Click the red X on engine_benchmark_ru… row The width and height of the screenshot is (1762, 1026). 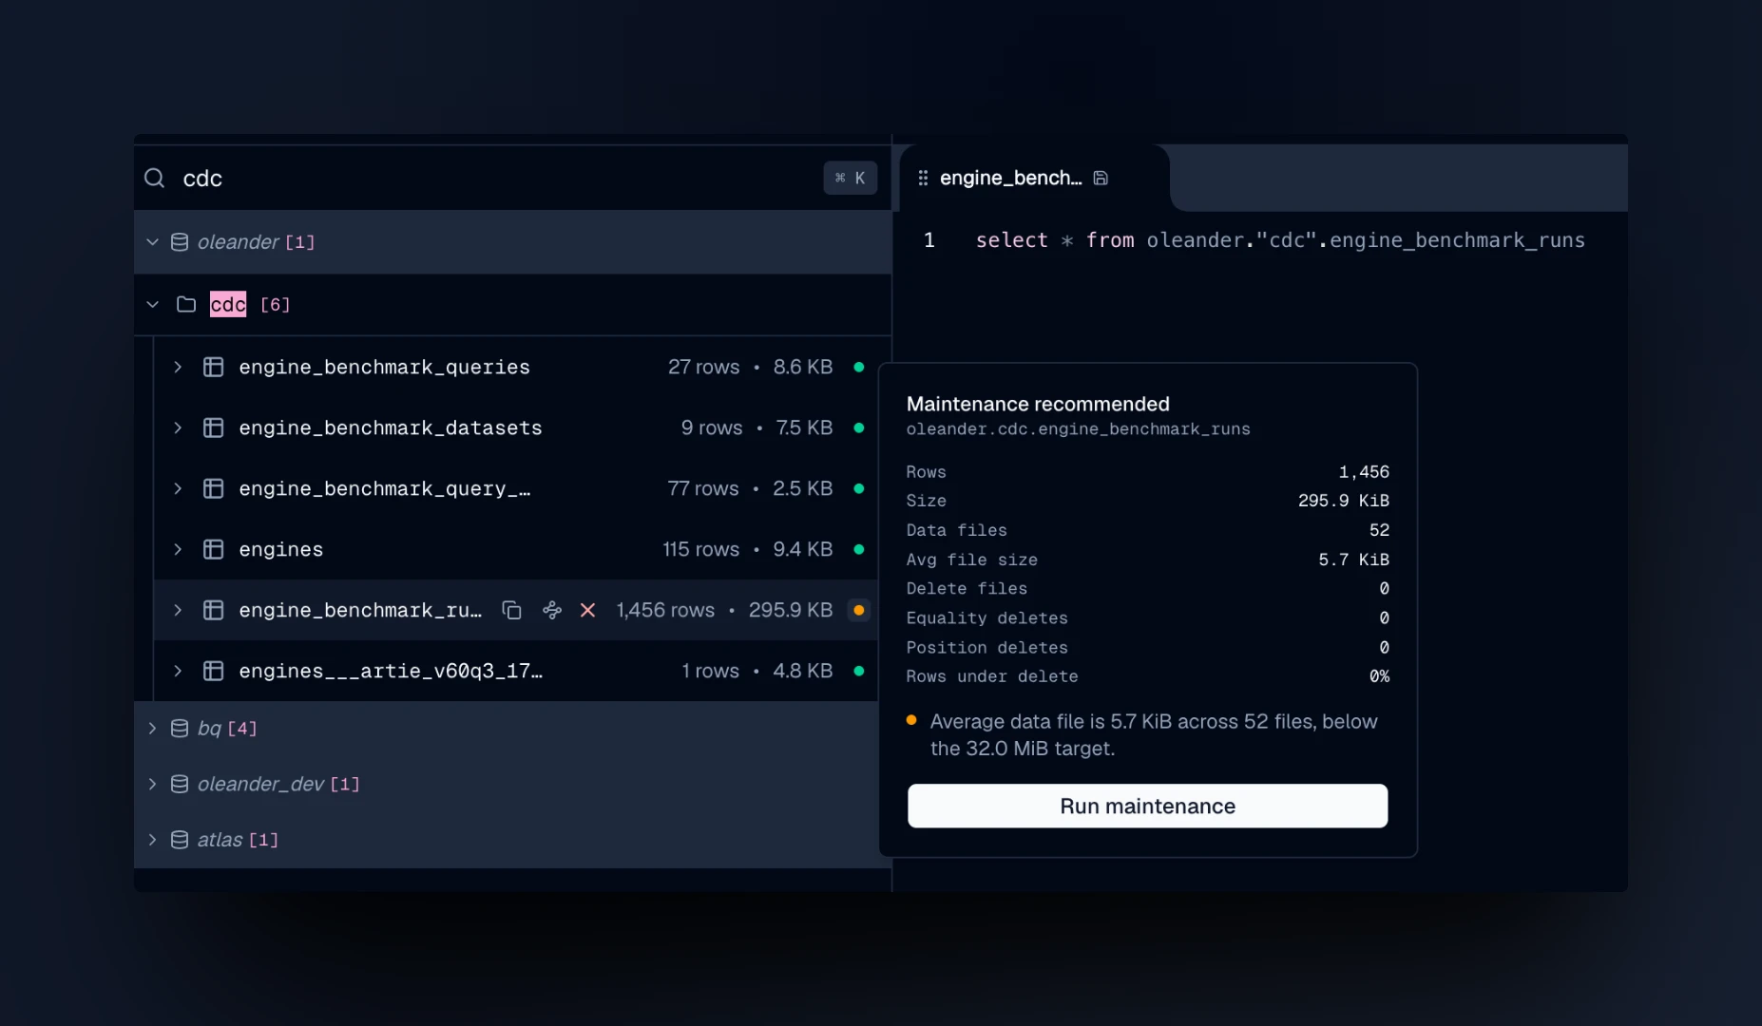(588, 610)
